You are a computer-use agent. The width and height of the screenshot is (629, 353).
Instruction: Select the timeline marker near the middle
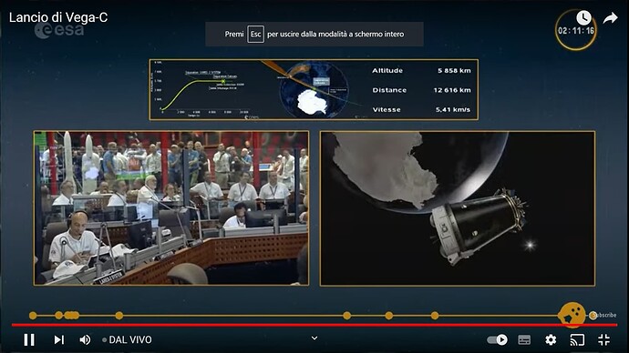point(347,316)
